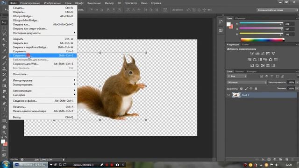The height and width of the screenshot is (168, 299).
Task: Click the Photoshop taskbar button
Action: [30, 165]
